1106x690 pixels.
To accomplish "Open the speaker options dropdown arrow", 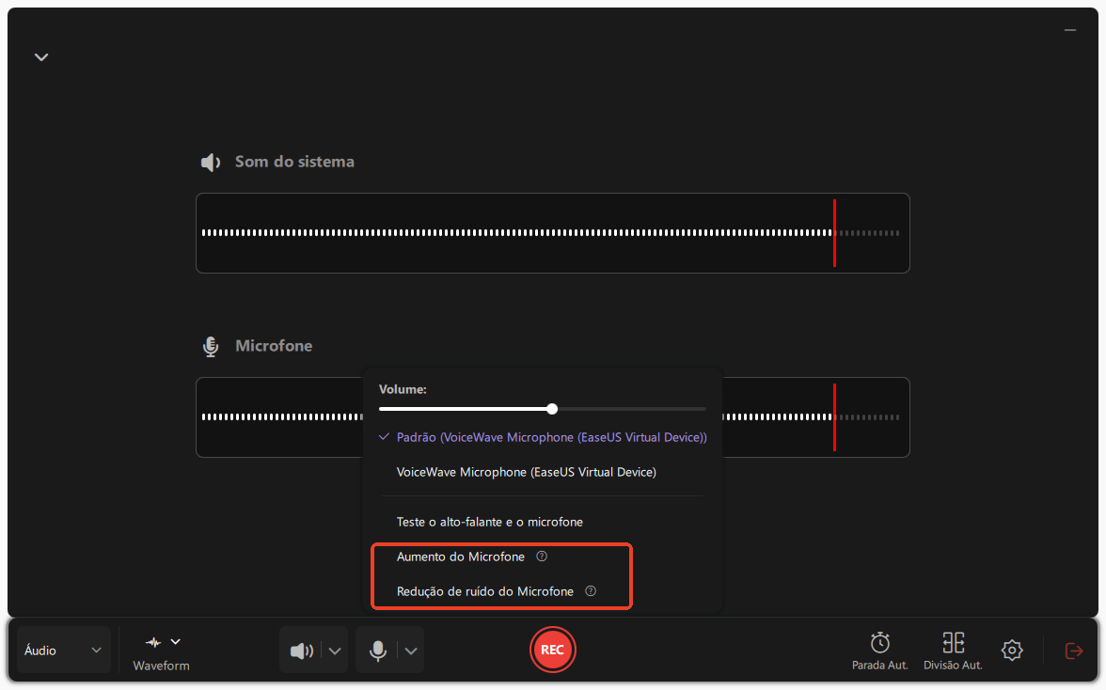I will (x=335, y=651).
